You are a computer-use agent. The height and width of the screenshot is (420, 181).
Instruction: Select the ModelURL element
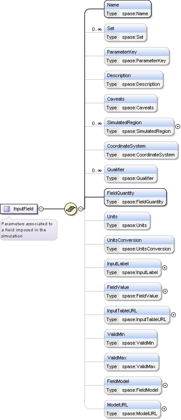click(132, 409)
